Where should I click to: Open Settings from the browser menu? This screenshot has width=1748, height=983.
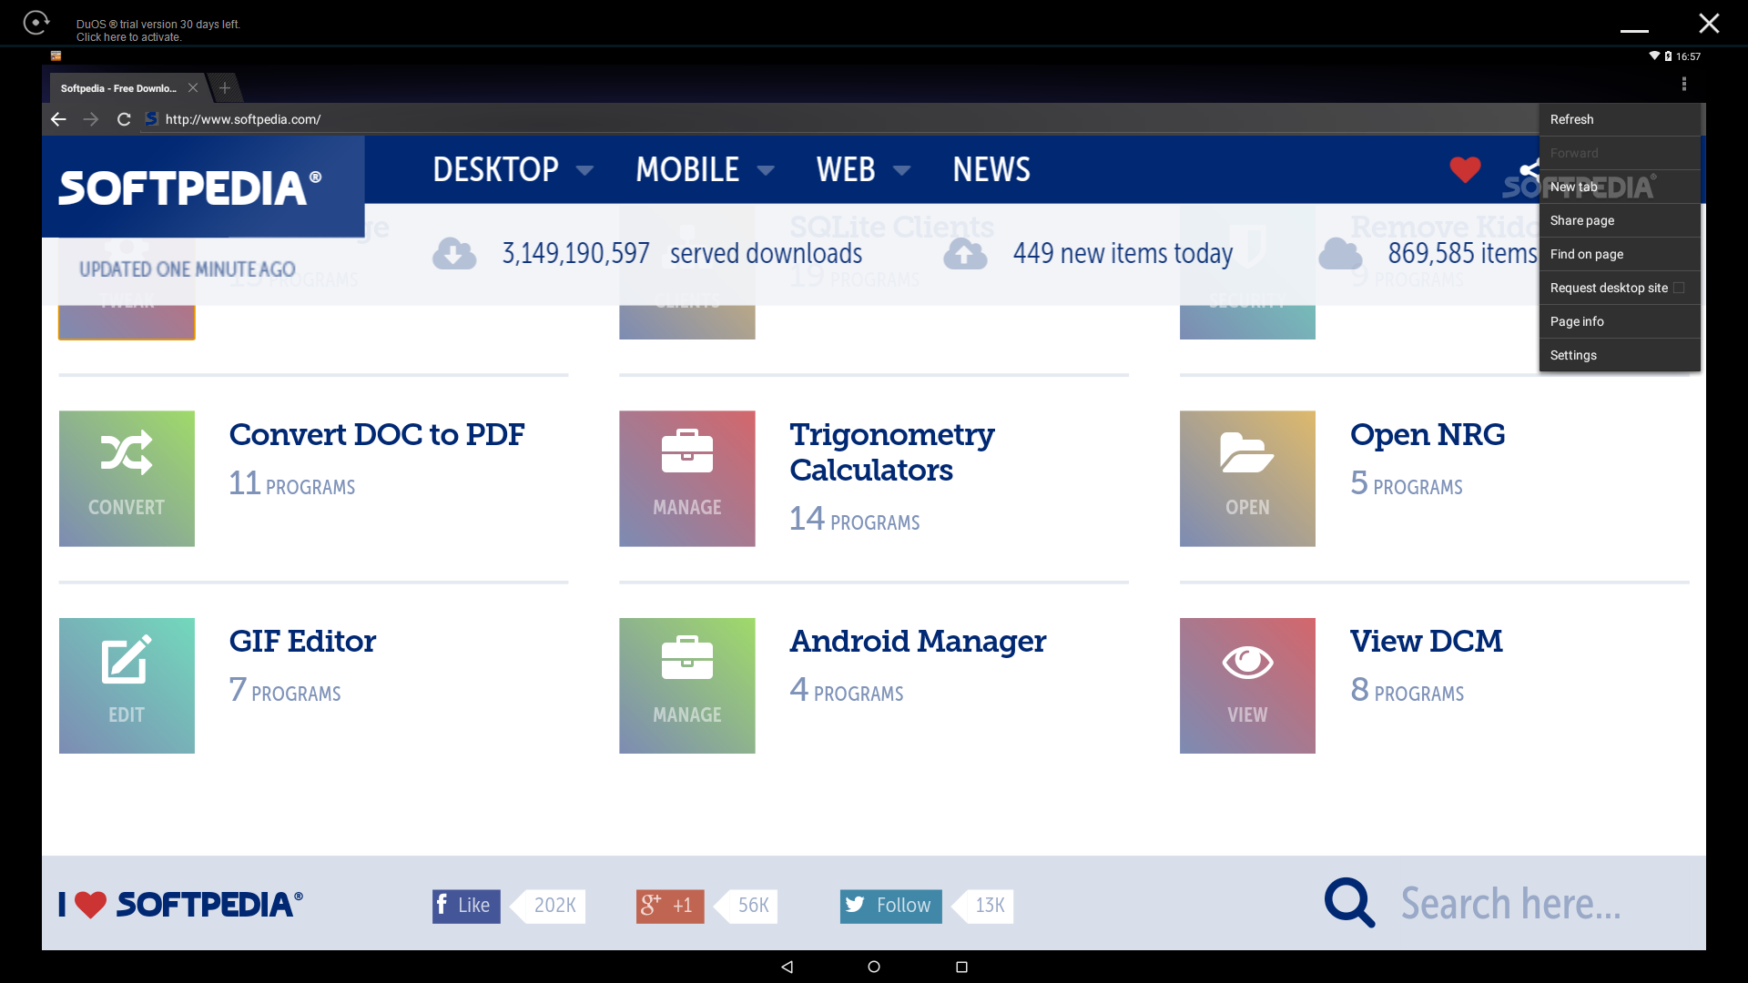[x=1620, y=355]
